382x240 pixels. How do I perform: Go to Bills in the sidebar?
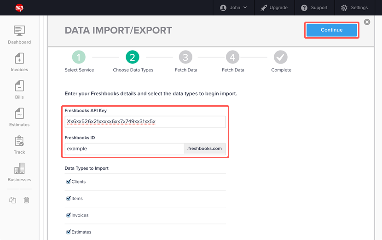coord(19,90)
